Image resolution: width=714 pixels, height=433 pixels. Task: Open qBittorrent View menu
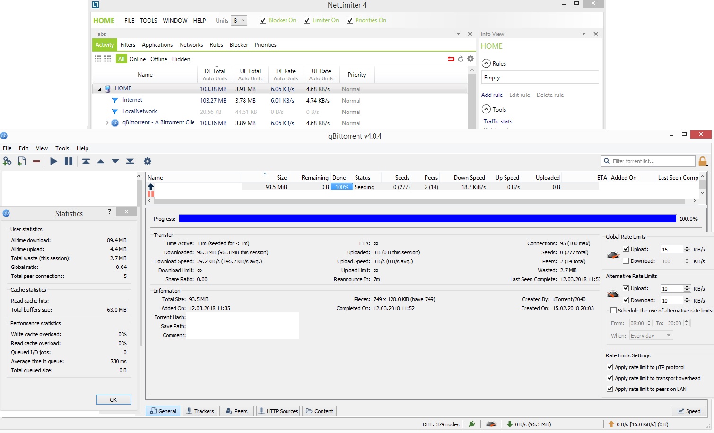[x=42, y=148]
